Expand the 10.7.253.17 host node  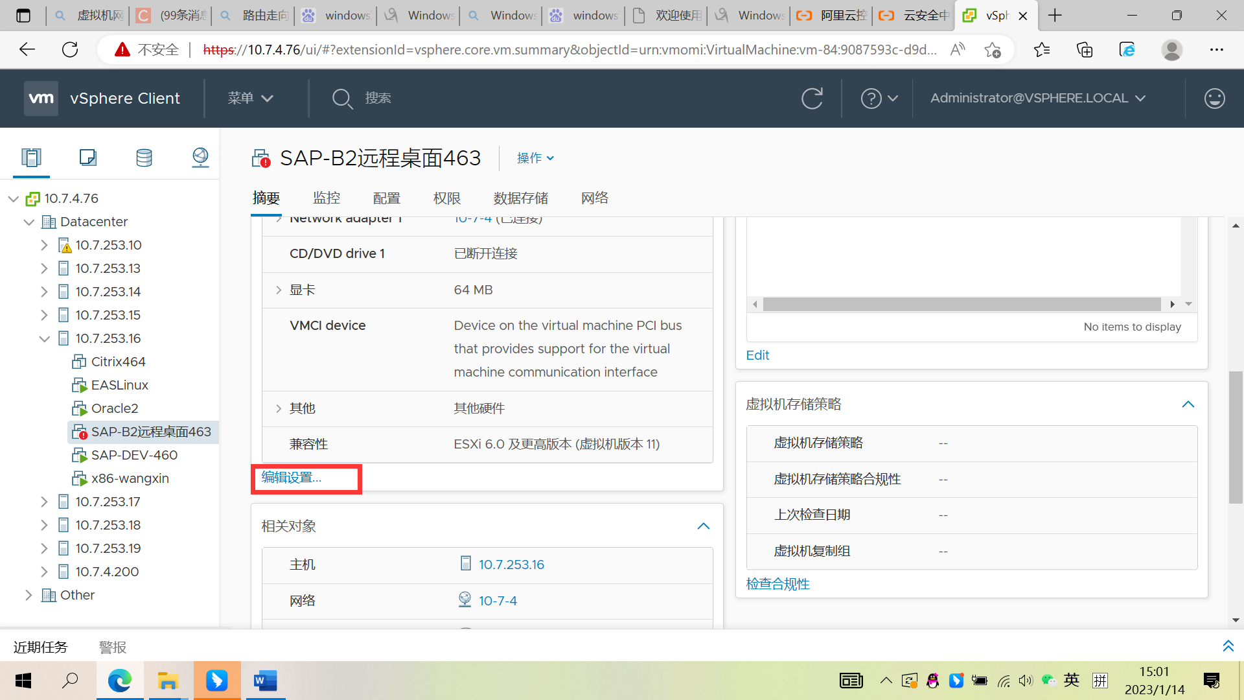44,502
